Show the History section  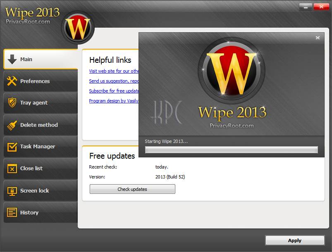coord(41,212)
